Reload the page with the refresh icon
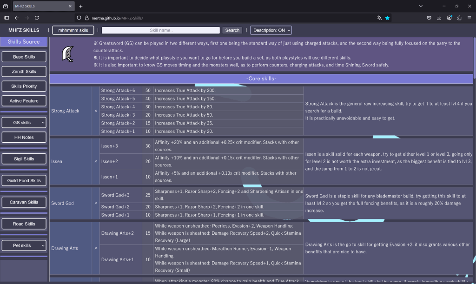Image resolution: width=476 pixels, height=284 pixels. (x=37, y=18)
